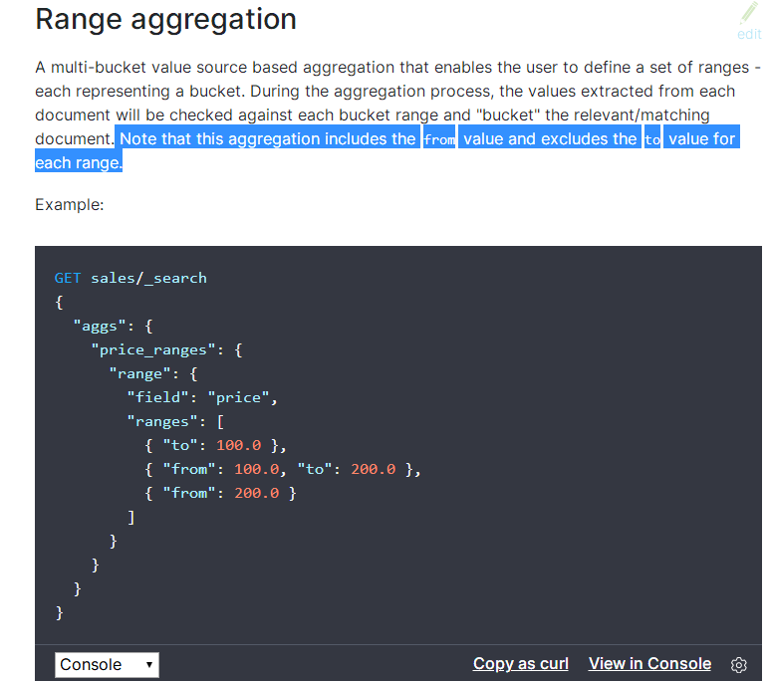Click the pencil edit icon
Viewport: 771px width, 681px height.
tap(748, 14)
